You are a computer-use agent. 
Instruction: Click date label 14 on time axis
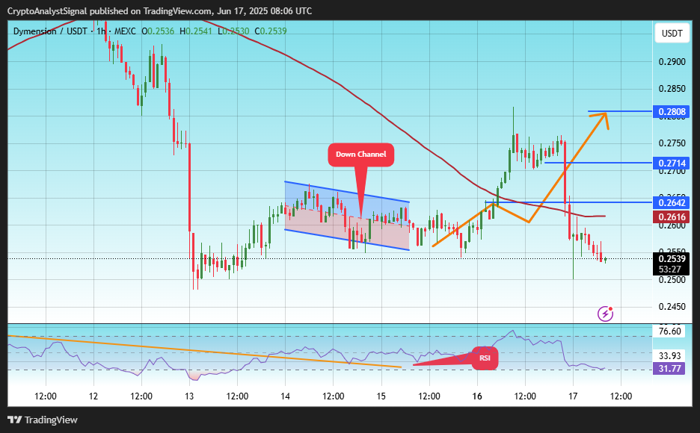point(285,396)
